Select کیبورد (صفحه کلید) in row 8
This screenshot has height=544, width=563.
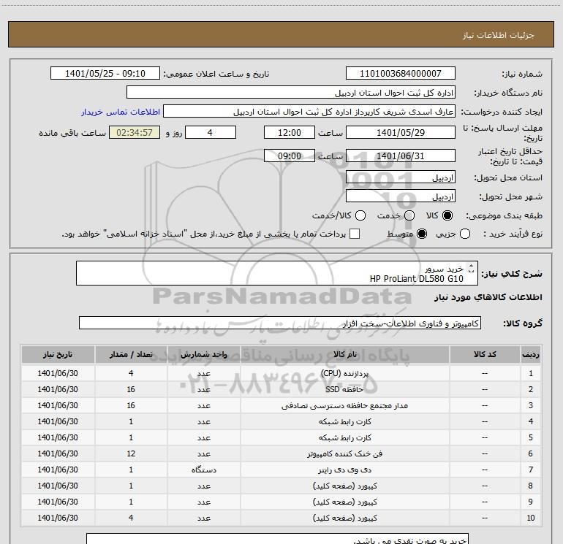(x=344, y=486)
